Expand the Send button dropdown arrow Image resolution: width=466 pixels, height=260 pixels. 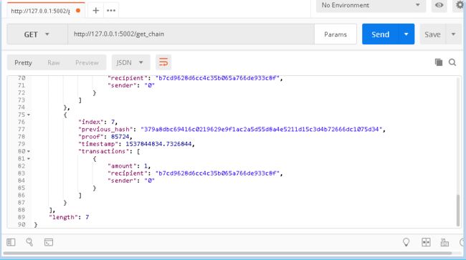[406, 34]
